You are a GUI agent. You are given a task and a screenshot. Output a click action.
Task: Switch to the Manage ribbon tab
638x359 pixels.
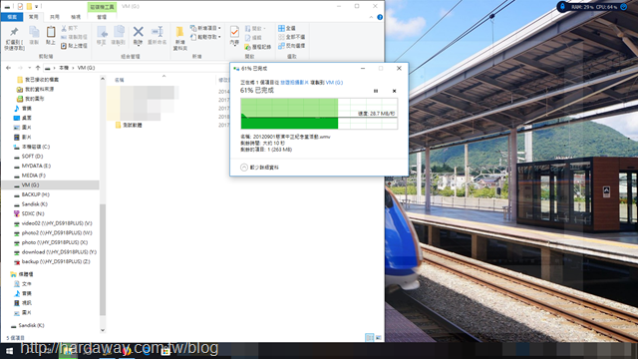[102, 17]
